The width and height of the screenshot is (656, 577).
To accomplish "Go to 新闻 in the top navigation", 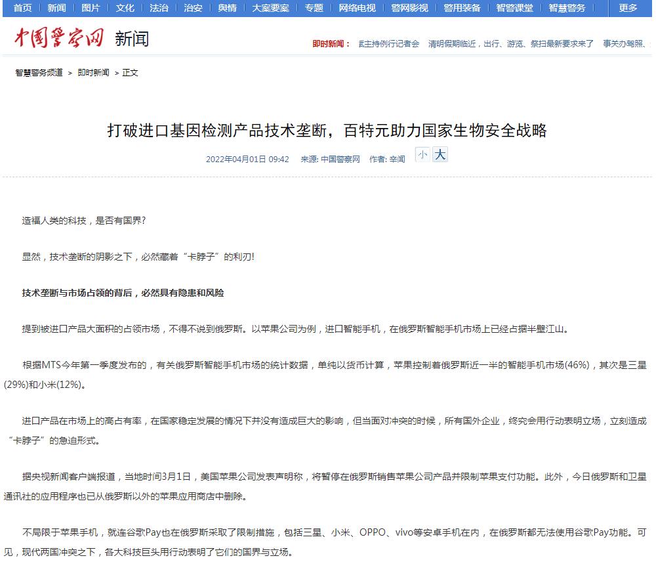I will [56, 8].
